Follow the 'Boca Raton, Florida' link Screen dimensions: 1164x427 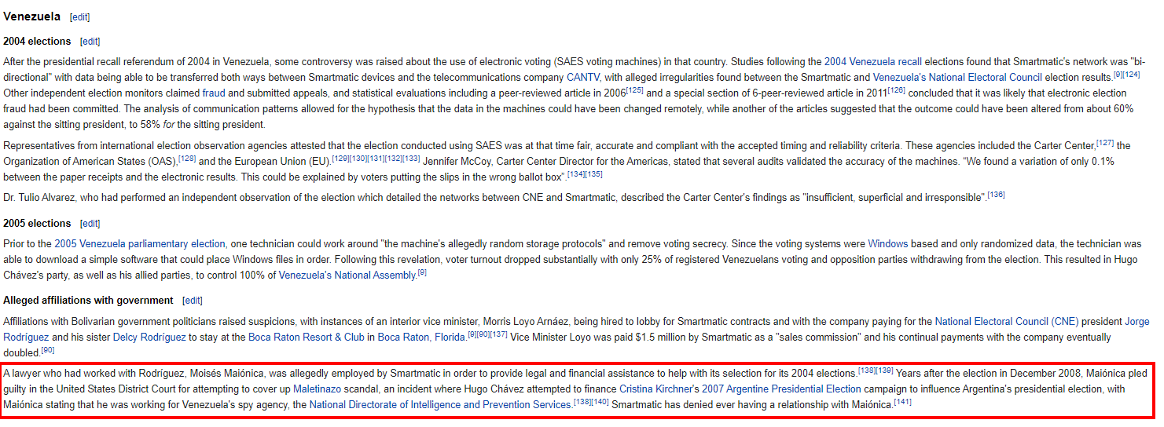coord(422,338)
